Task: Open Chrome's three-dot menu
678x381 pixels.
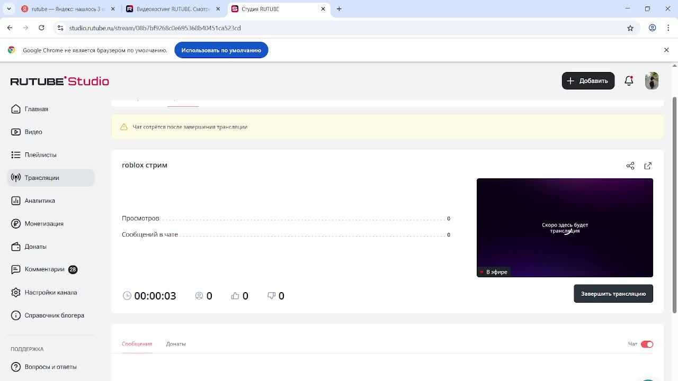Action: 668,28
